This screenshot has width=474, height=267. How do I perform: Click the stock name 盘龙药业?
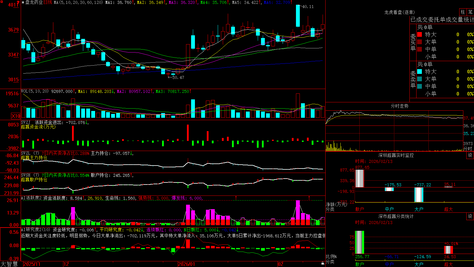pos(34,2)
